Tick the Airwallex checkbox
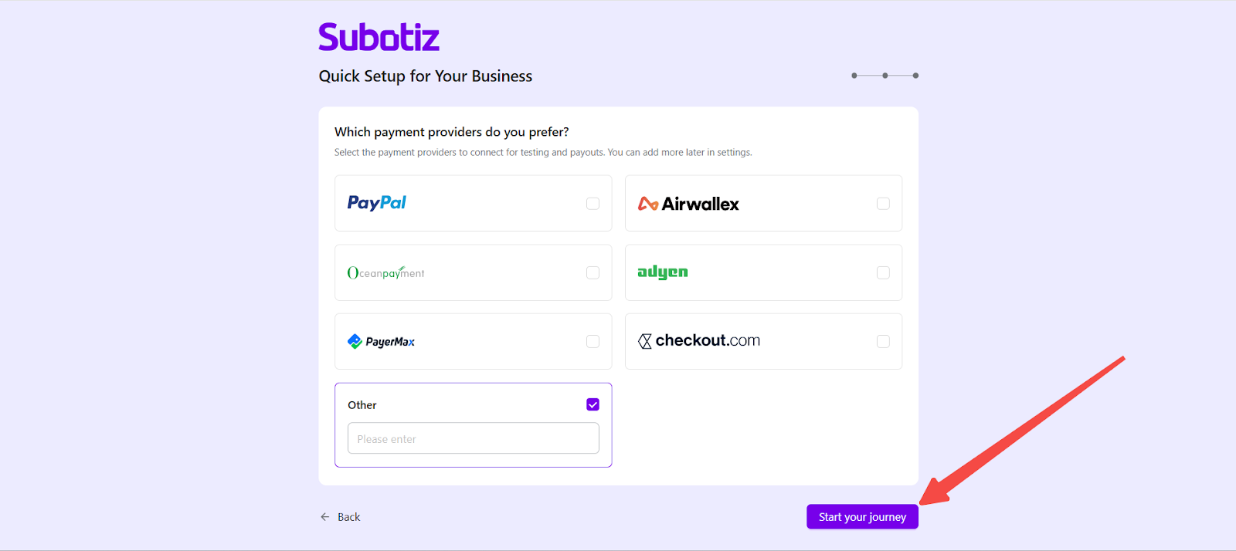Viewport: 1236px width, 551px height. point(883,204)
